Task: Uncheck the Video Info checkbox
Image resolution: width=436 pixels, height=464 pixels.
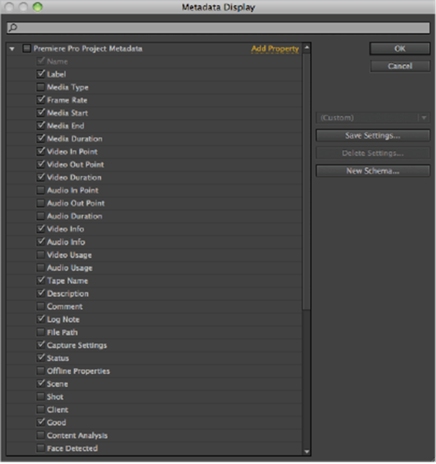Action: tap(41, 229)
